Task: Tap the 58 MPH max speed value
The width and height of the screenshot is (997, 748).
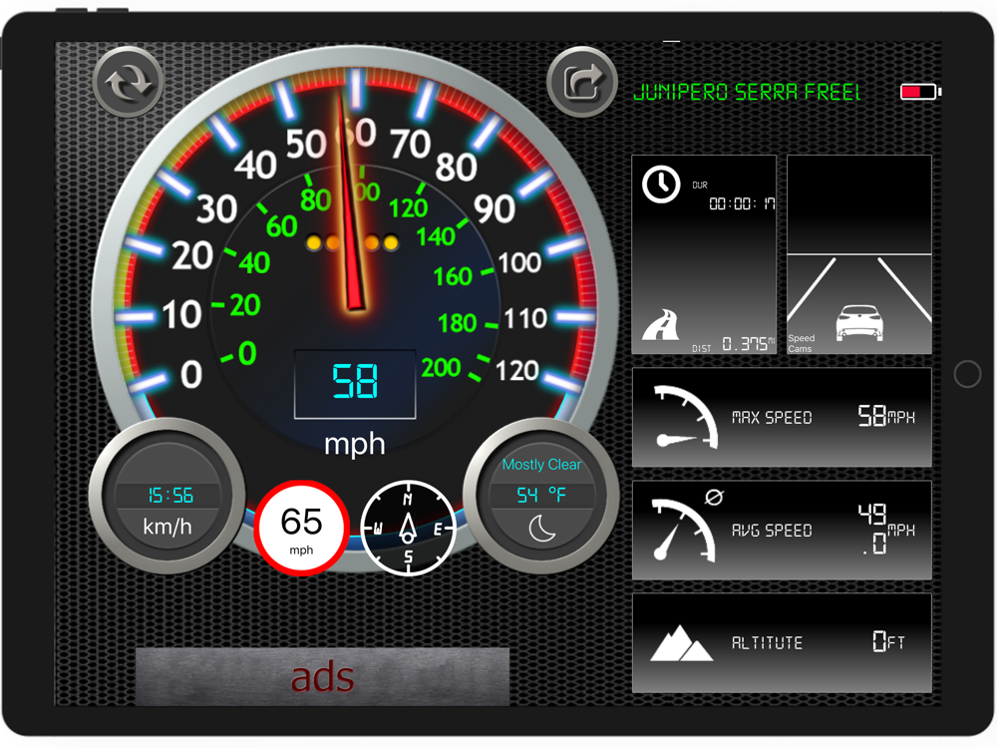Action: pyautogui.click(x=886, y=416)
